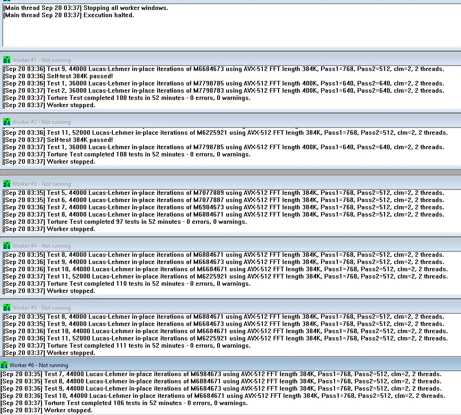
Task: Click Worker #3 'Worker stopped.' line
Action: 49,229
